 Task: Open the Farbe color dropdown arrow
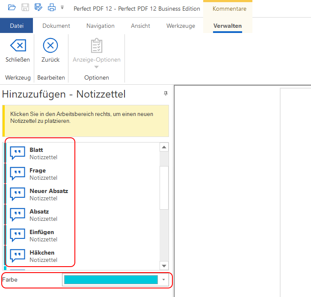pyautogui.click(x=164, y=279)
